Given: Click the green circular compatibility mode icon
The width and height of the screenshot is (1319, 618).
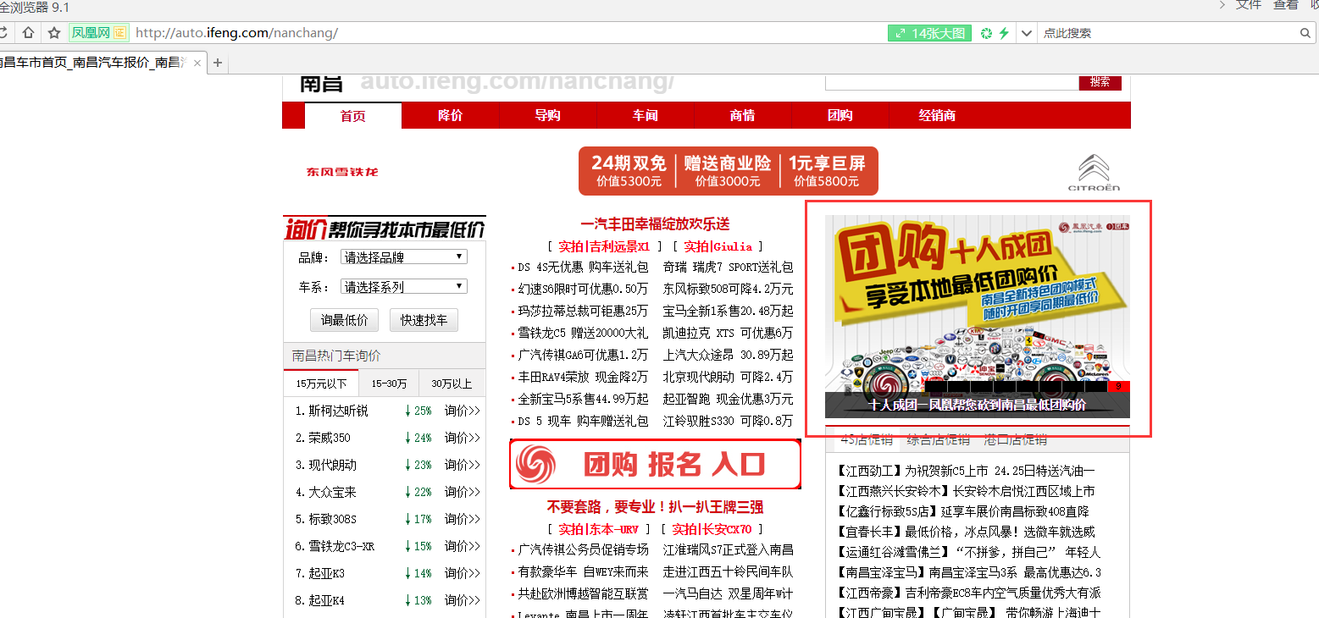Looking at the screenshot, I should (x=986, y=33).
